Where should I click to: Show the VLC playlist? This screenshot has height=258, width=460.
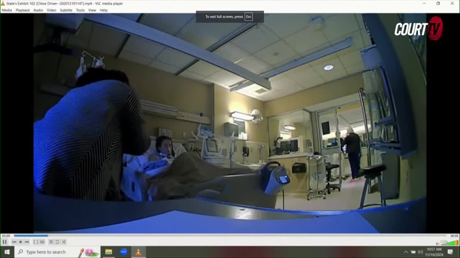[x=52, y=242]
